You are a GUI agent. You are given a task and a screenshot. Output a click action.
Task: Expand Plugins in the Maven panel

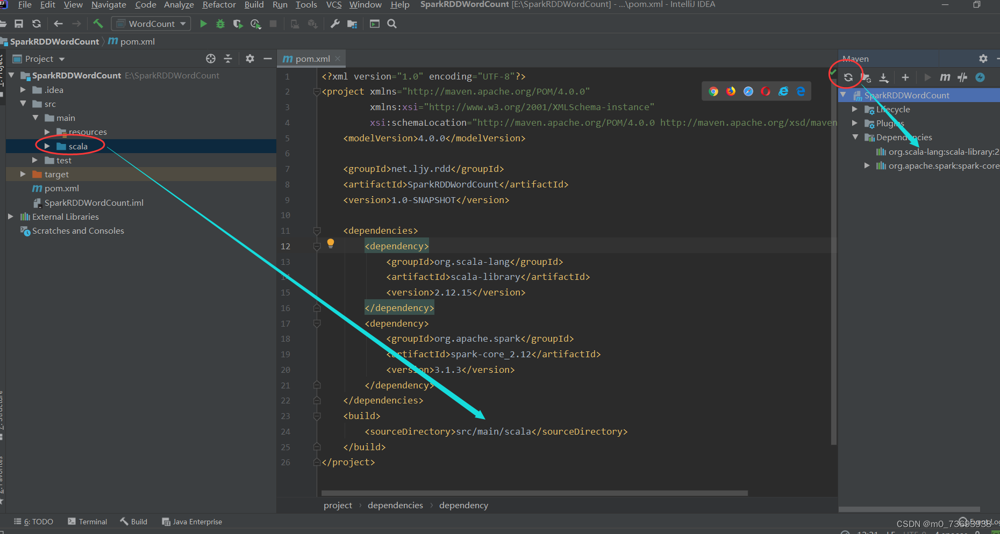855,123
